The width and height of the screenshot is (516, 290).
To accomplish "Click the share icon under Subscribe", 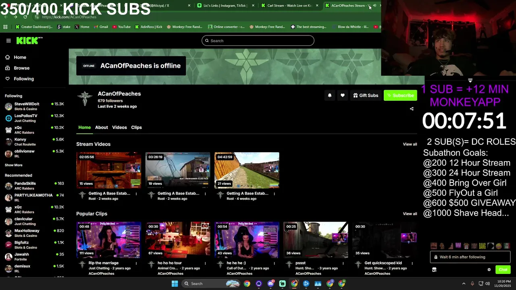I will (x=412, y=109).
